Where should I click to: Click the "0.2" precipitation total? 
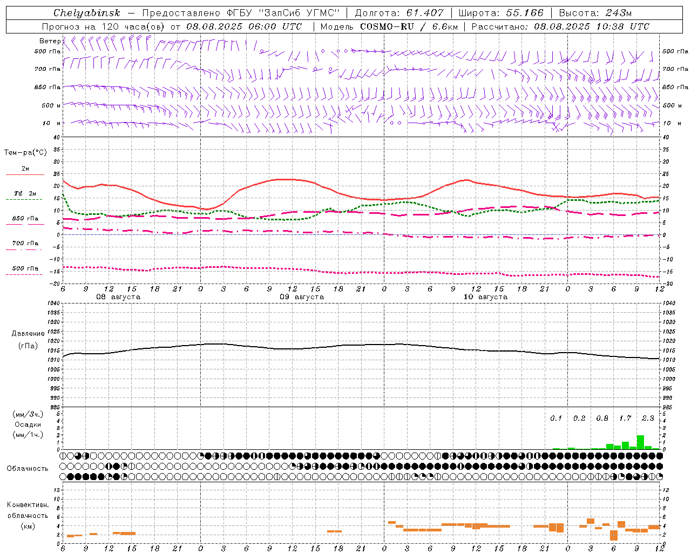[x=579, y=419]
